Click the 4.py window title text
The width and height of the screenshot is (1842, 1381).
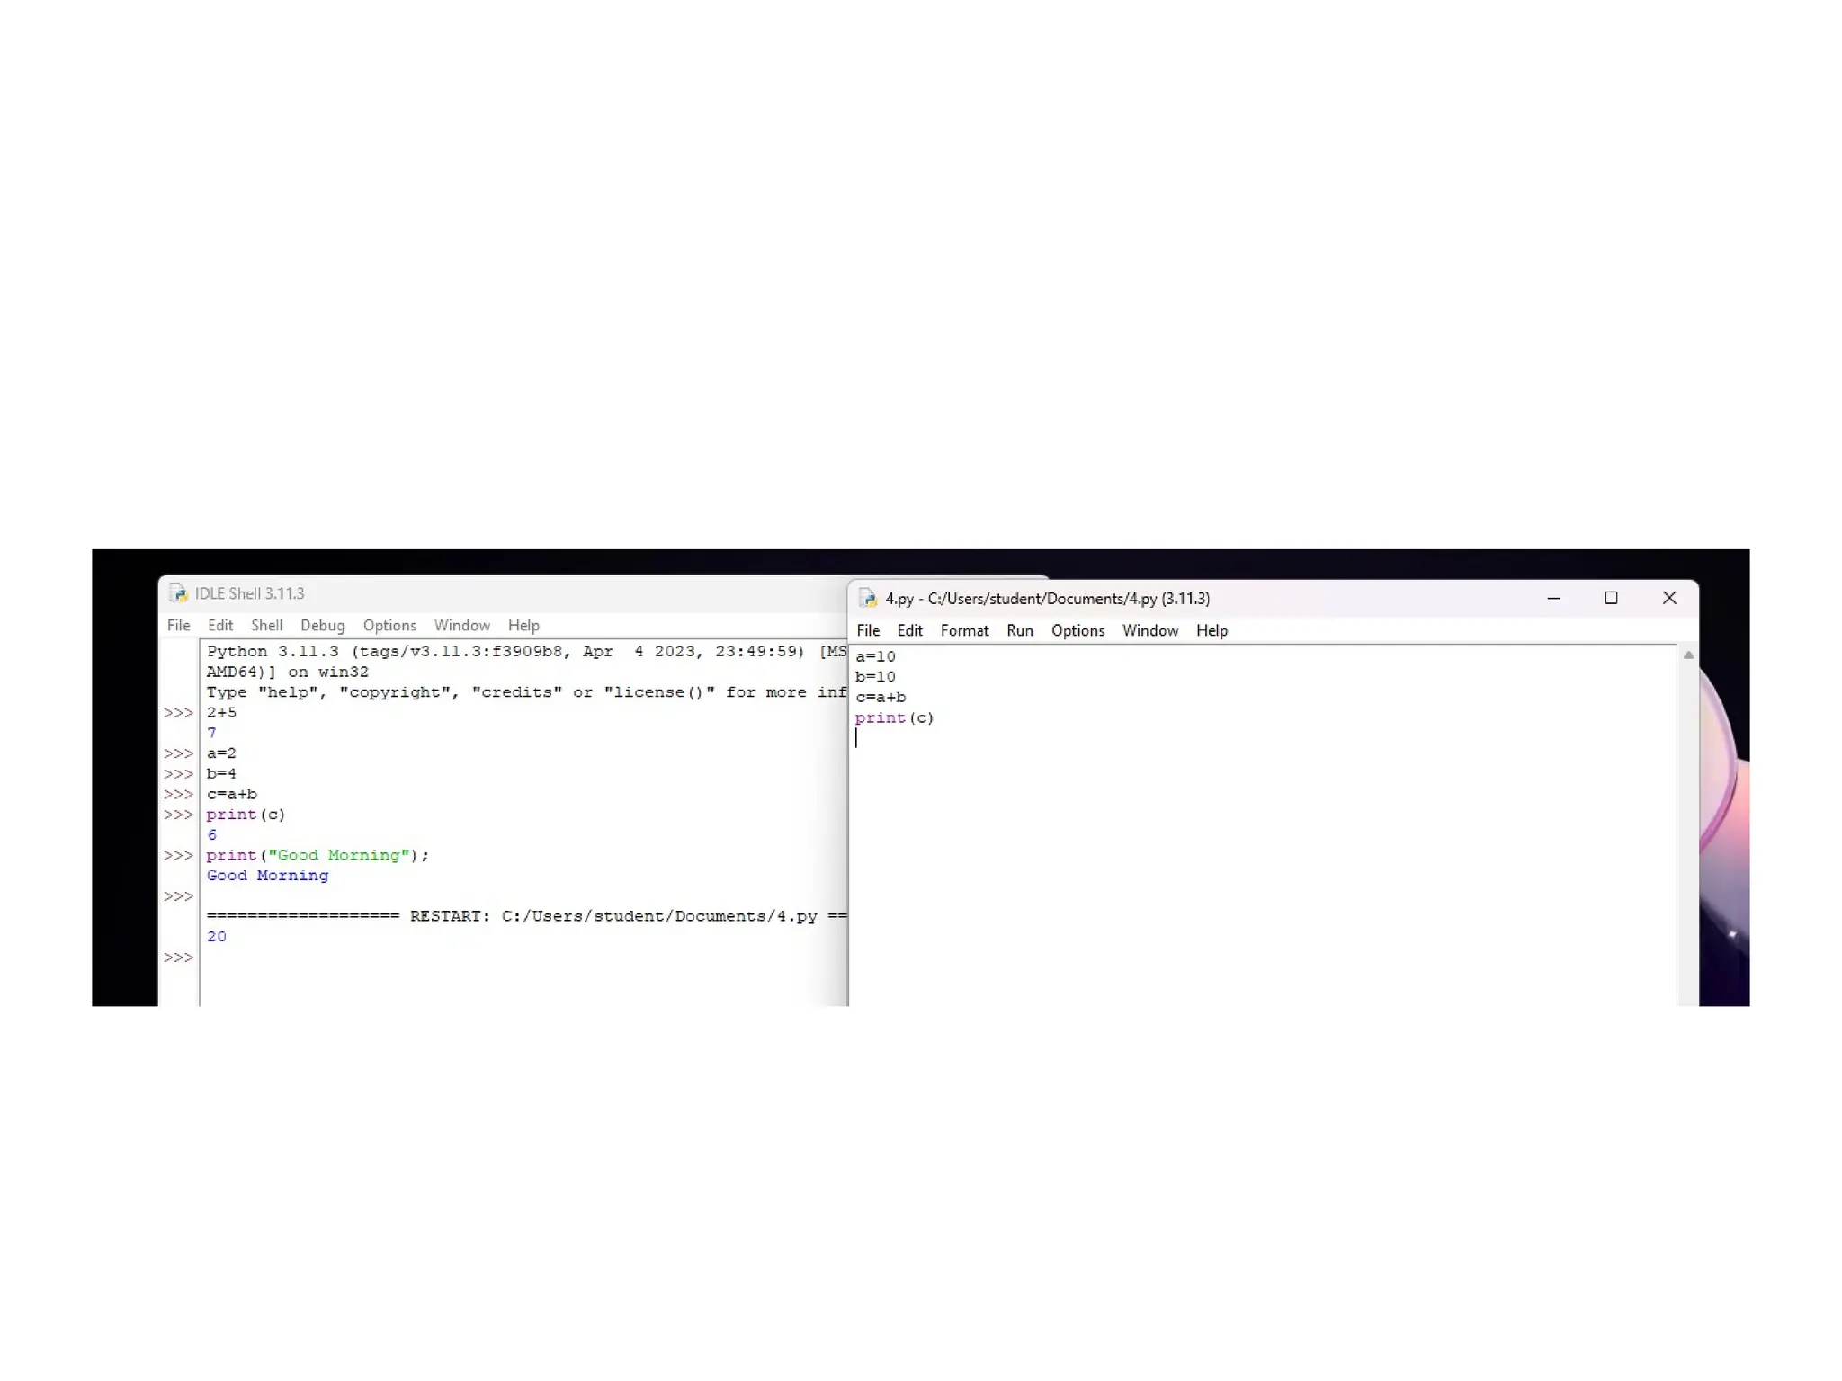click(1047, 598)
